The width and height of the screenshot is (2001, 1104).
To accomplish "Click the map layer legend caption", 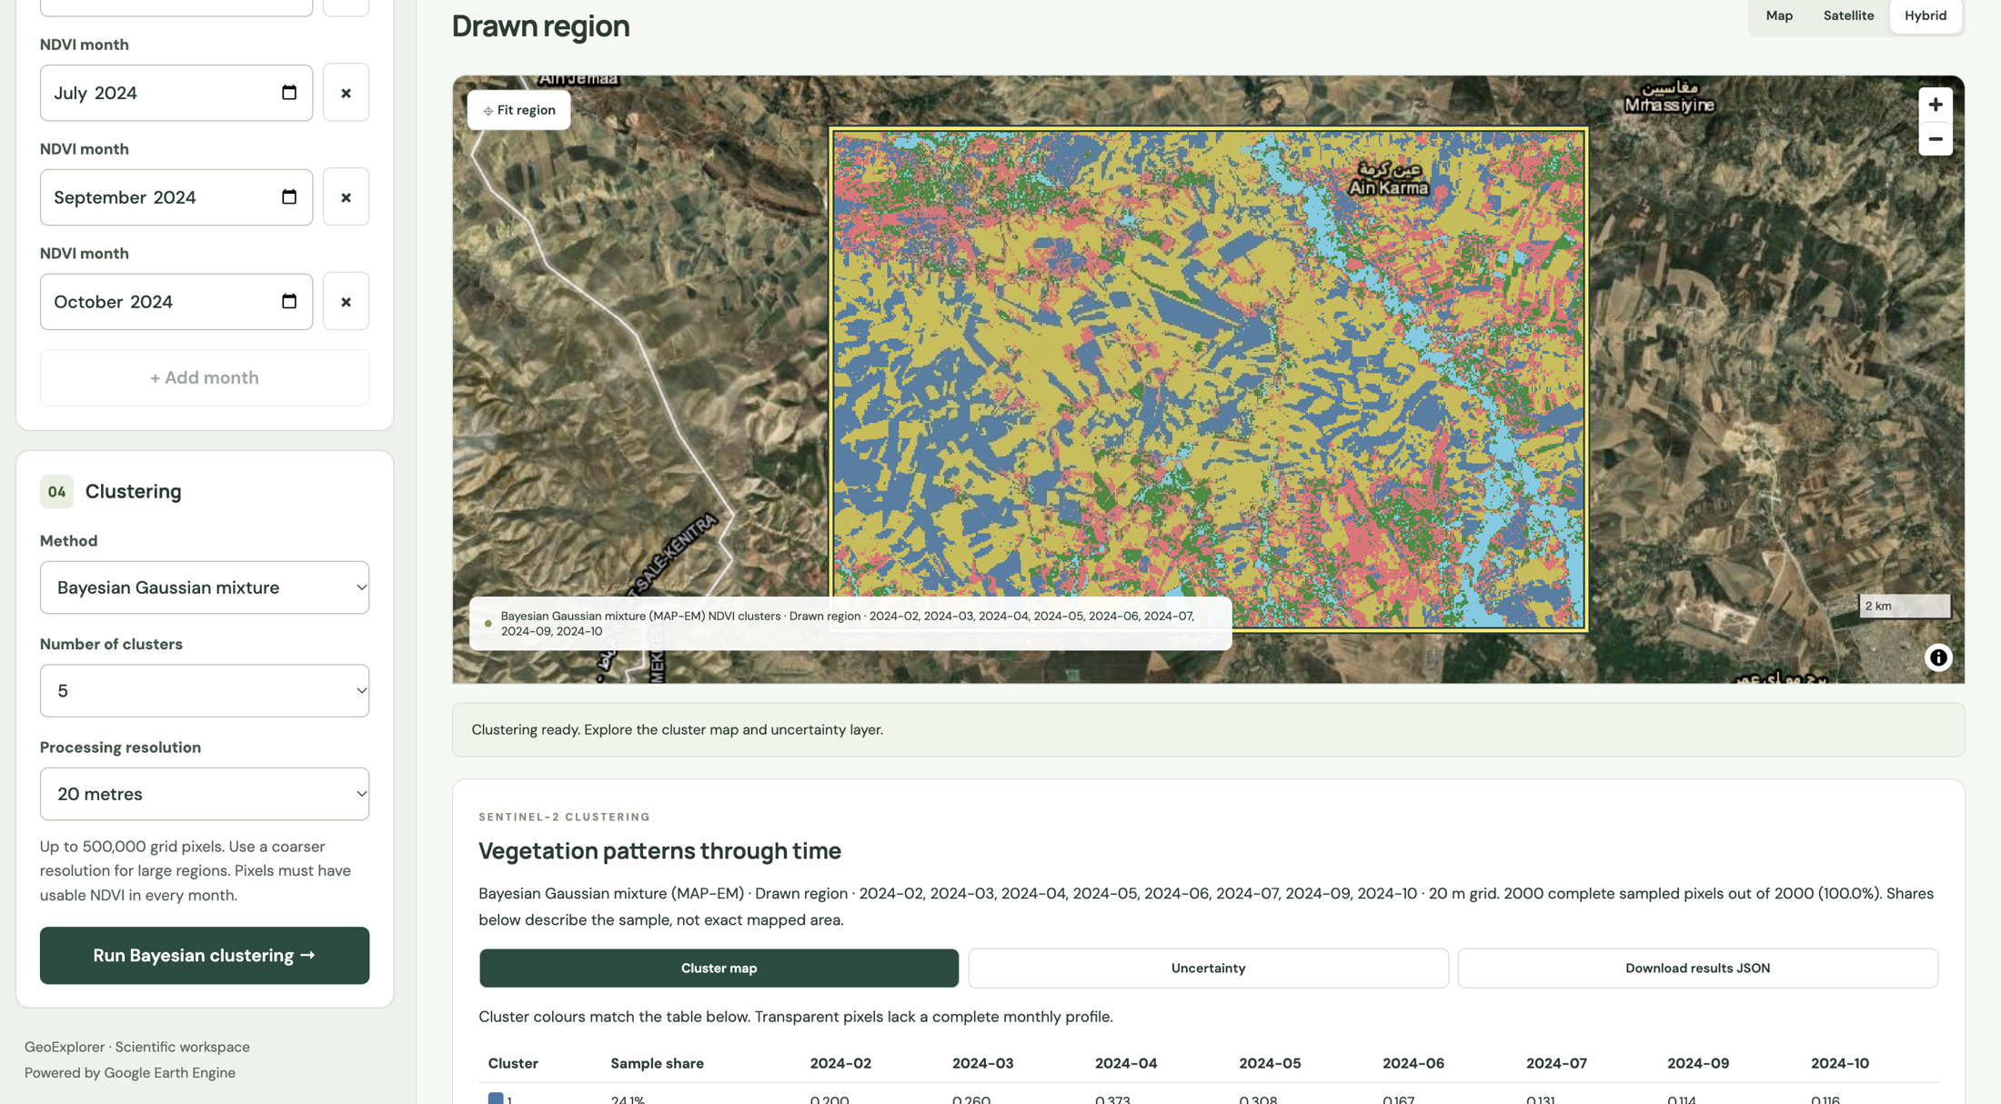I will (850, 623).
